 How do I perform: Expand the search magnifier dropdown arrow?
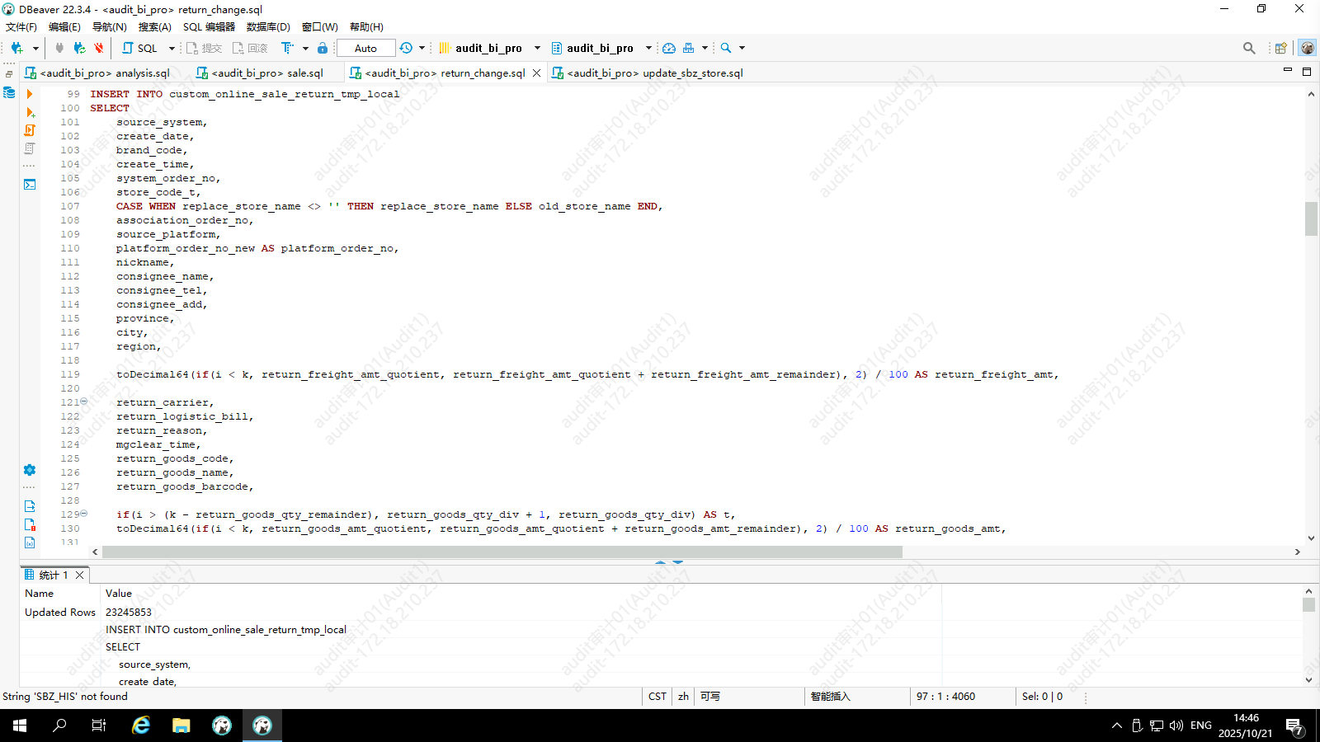(x=742, y=48)
